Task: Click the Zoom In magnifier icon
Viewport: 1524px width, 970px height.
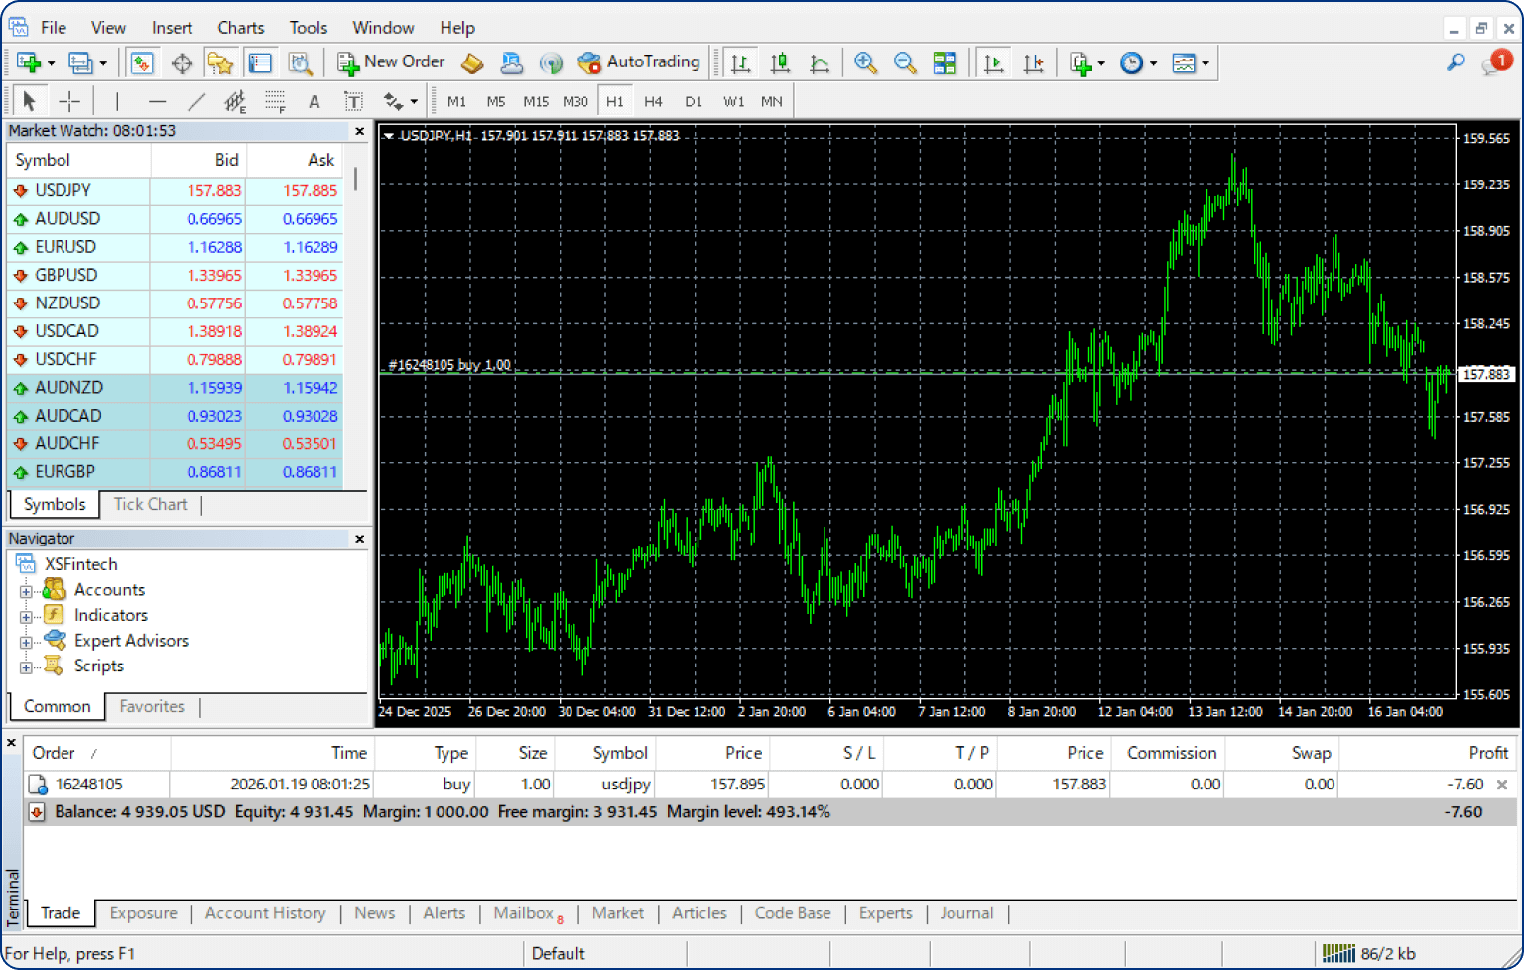Action: [865, 62]
